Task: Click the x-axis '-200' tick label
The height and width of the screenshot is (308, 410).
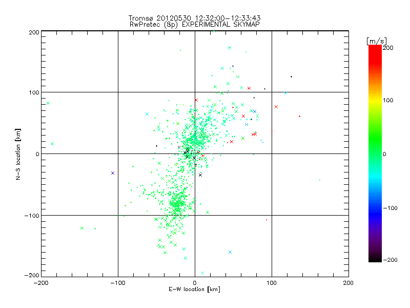Action: pos(41,283)
